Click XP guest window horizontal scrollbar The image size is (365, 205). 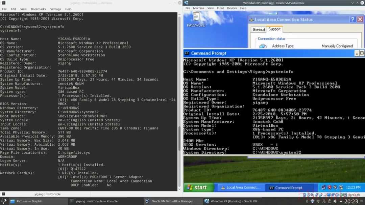click(x=306, y=157)
